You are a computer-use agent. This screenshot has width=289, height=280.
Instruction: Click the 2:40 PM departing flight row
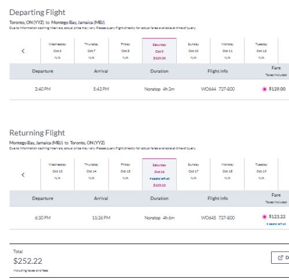pos(149,89)
